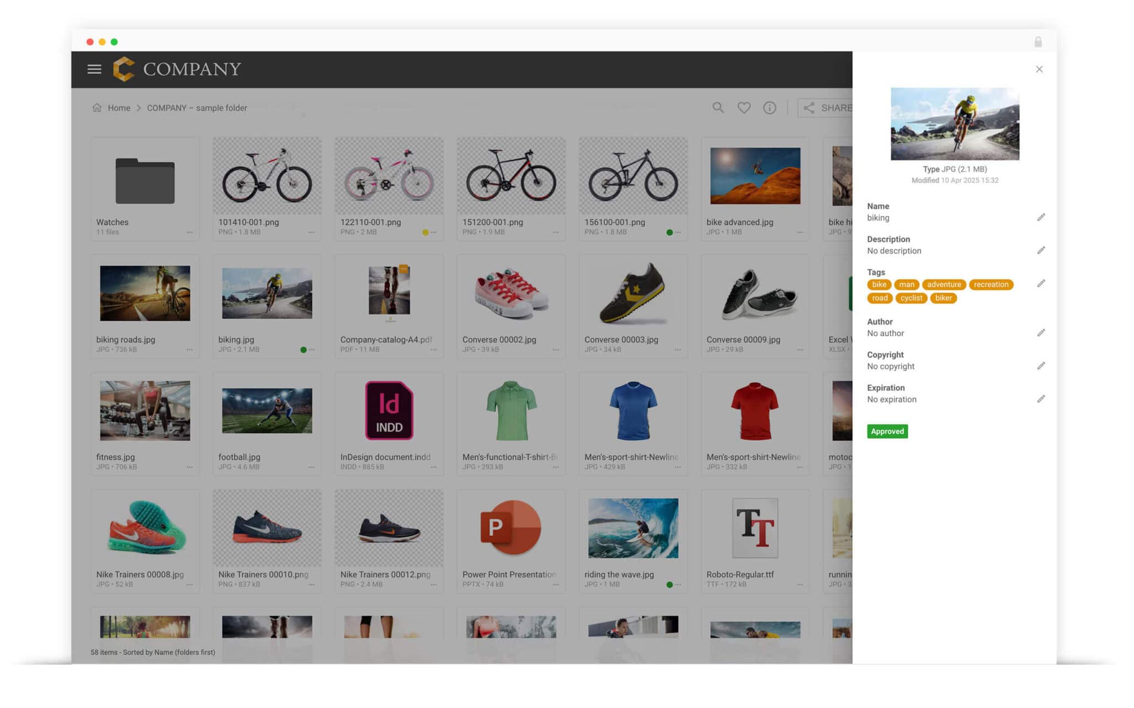Toggle the green status dot on biking.jpg
The height and width of the screenshot is (708, 1134).
(x=304, y=350)
